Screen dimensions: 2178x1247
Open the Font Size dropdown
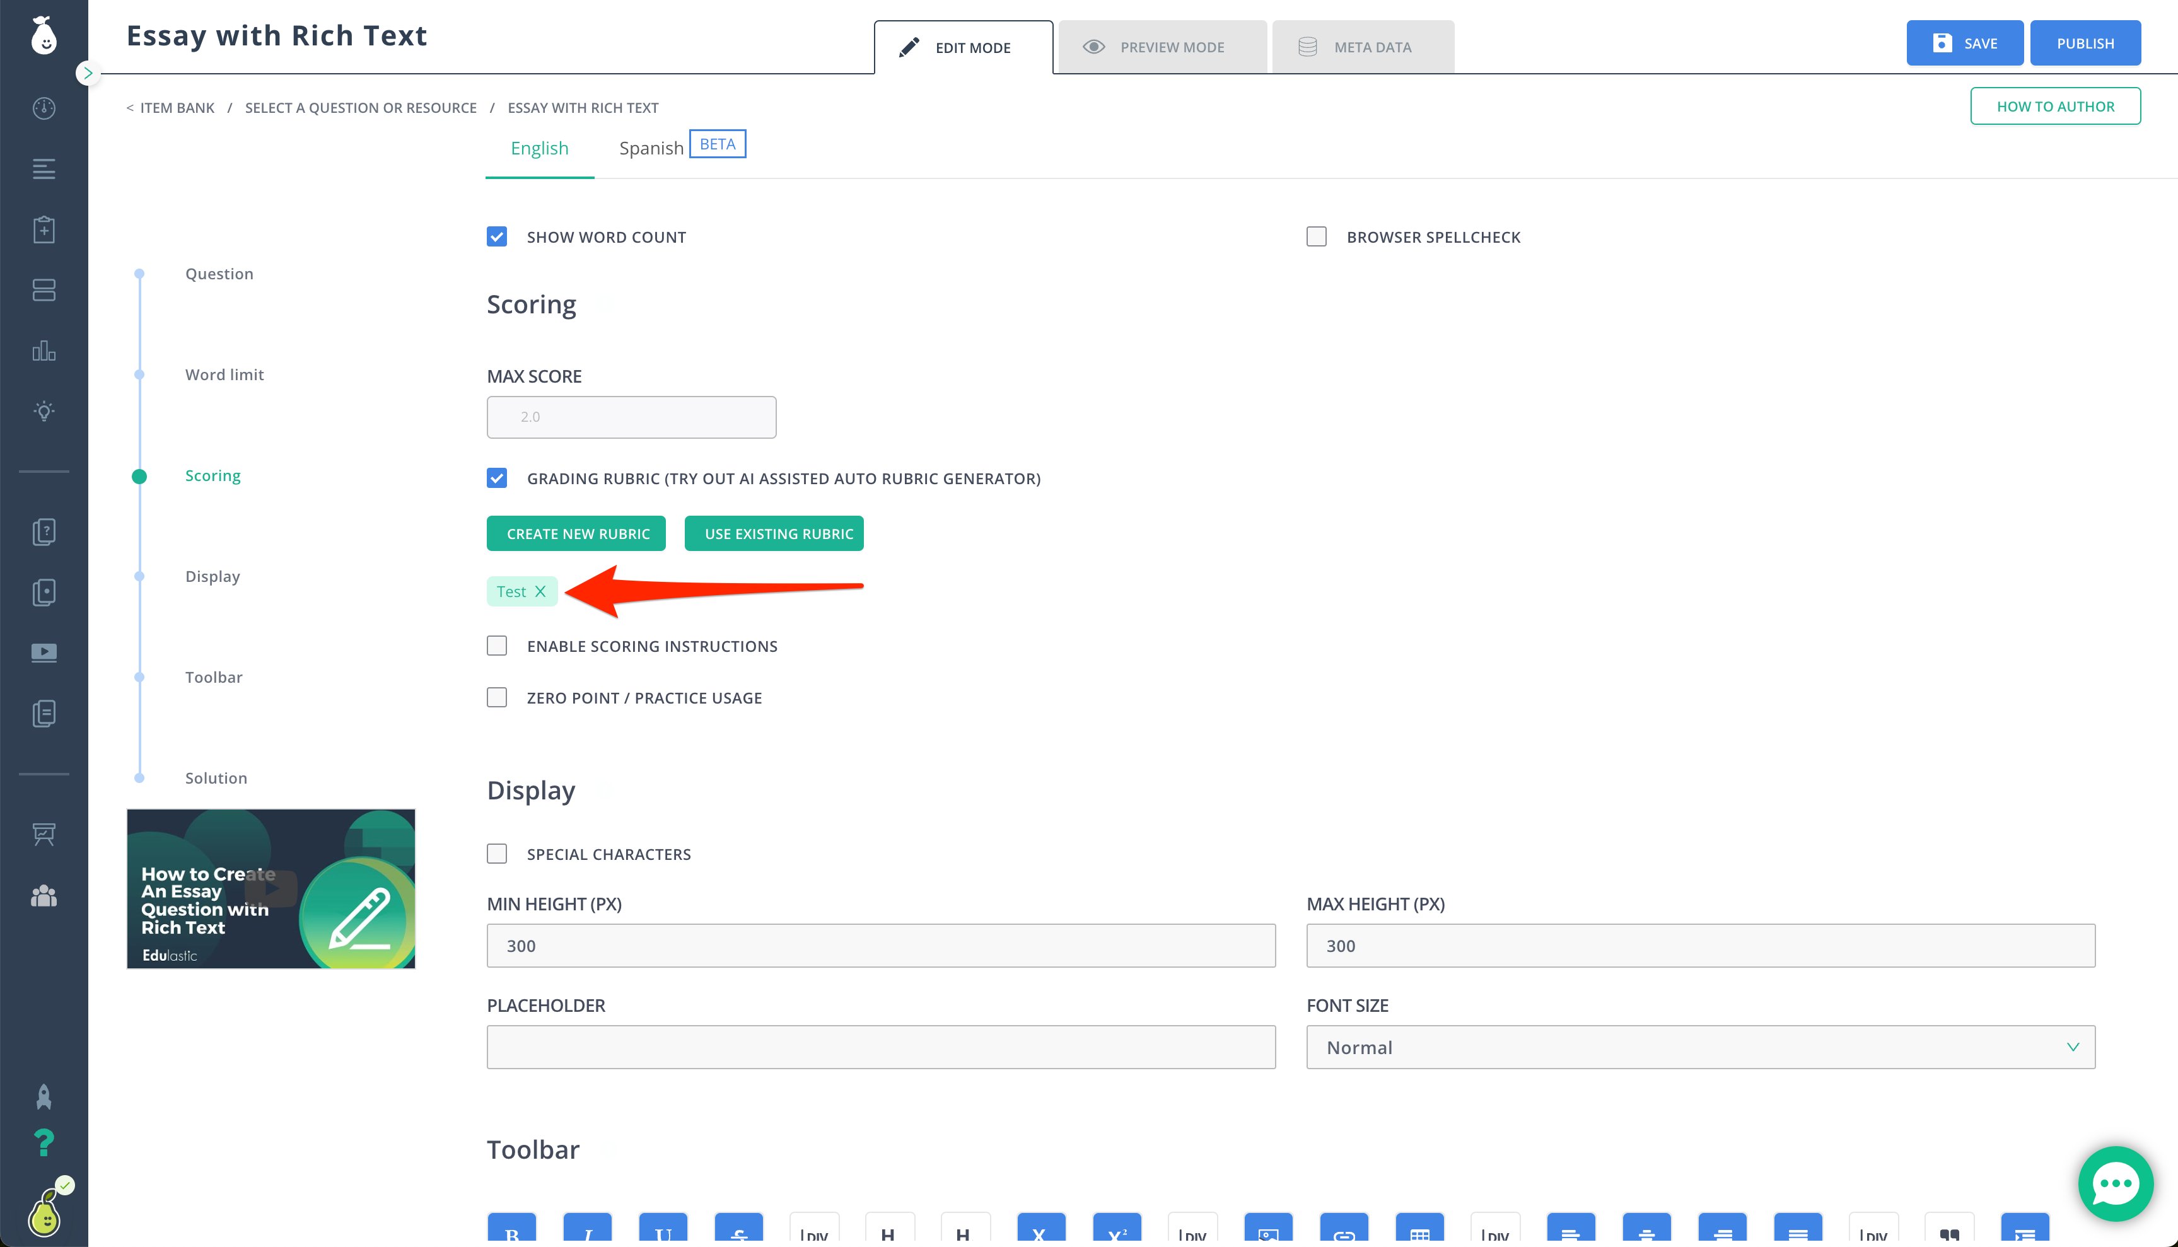tap(1700, 1047)
